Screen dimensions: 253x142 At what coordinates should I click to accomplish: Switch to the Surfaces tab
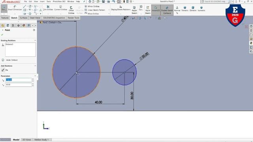pyautogui.click(x=24, y=18)
